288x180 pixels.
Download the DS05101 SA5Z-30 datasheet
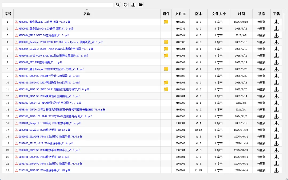276,157
